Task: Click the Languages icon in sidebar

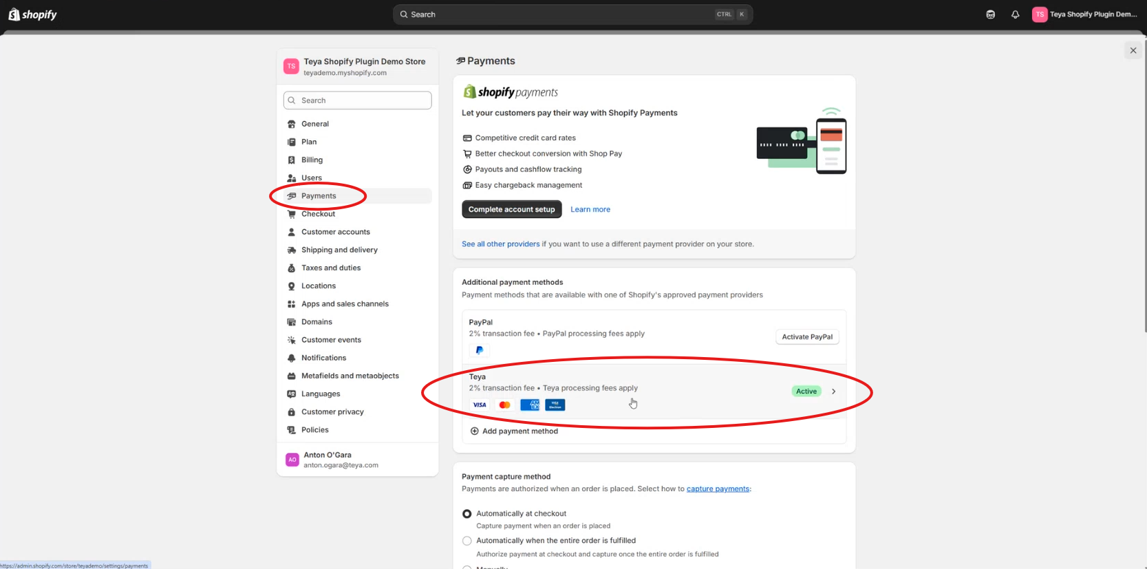Action: click(x=292, y=394)
